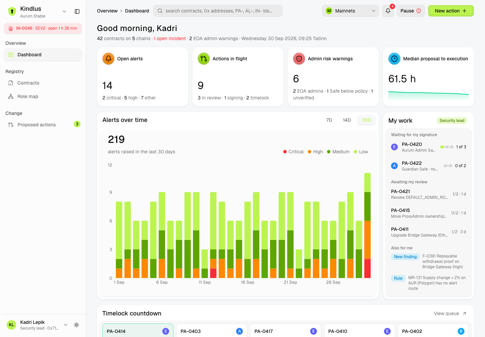Screen dimensions: 485x337
Task: Toggle the Medium legend series
Action: 338,152
